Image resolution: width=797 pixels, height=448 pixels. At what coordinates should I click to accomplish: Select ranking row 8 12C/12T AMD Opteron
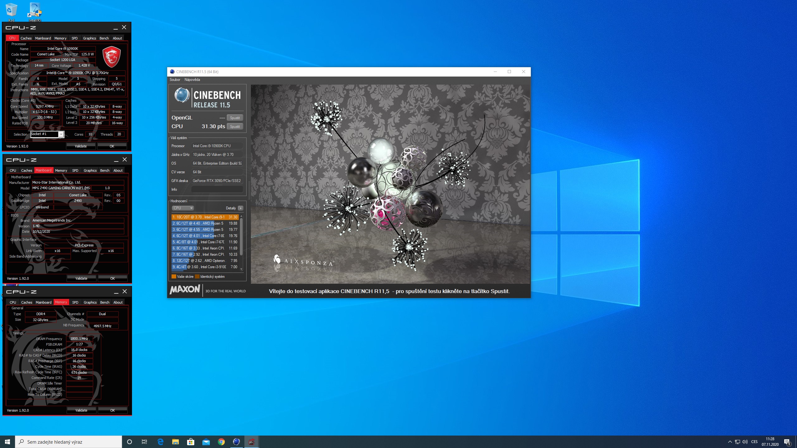(205, 261)
